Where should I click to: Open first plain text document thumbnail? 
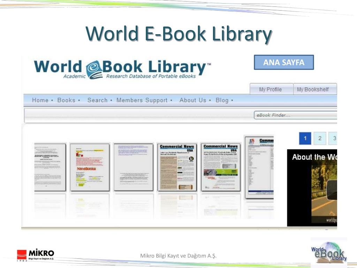[50, 167]
